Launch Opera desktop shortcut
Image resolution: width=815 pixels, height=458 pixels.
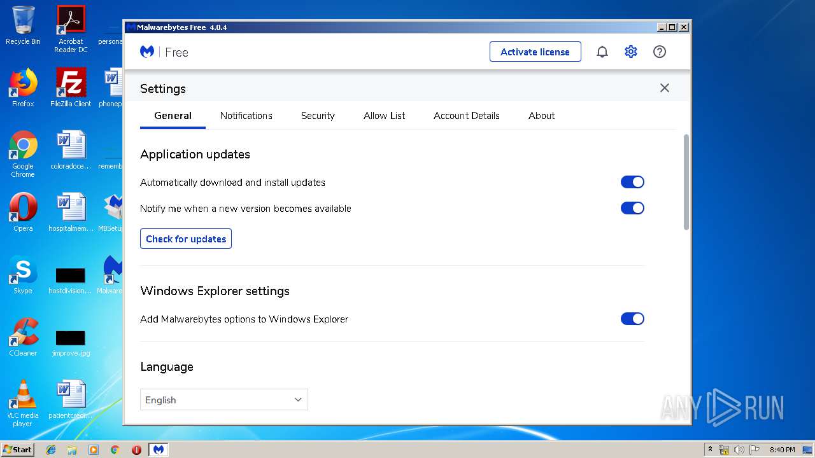pyautogui.click(x=23, y=212)
